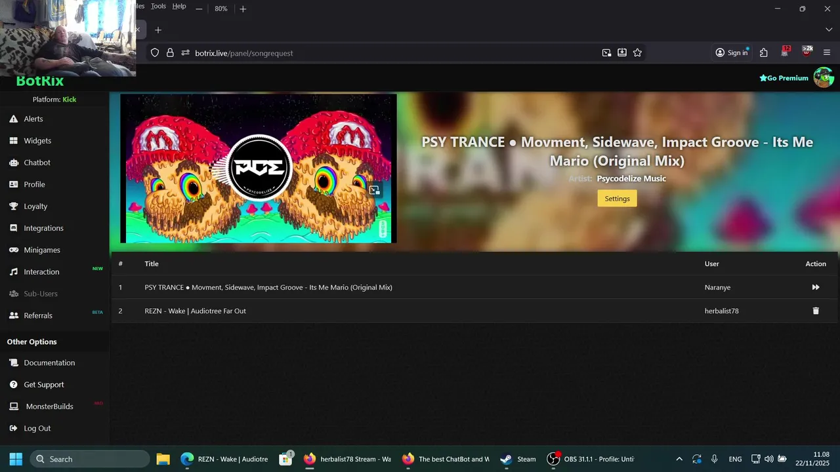840x472 pixels.
Task: Select the REZN - Wake | Audiotree row title
Action: pos(196,311)
